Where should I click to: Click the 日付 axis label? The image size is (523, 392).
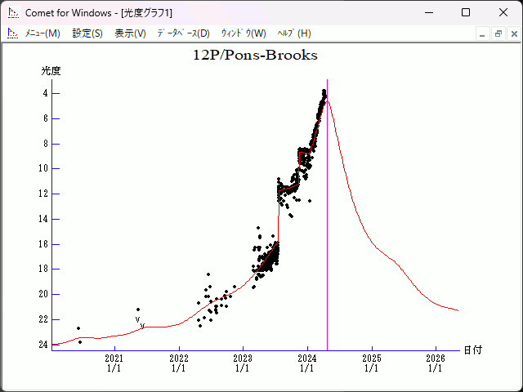click(x=473, y=350)
